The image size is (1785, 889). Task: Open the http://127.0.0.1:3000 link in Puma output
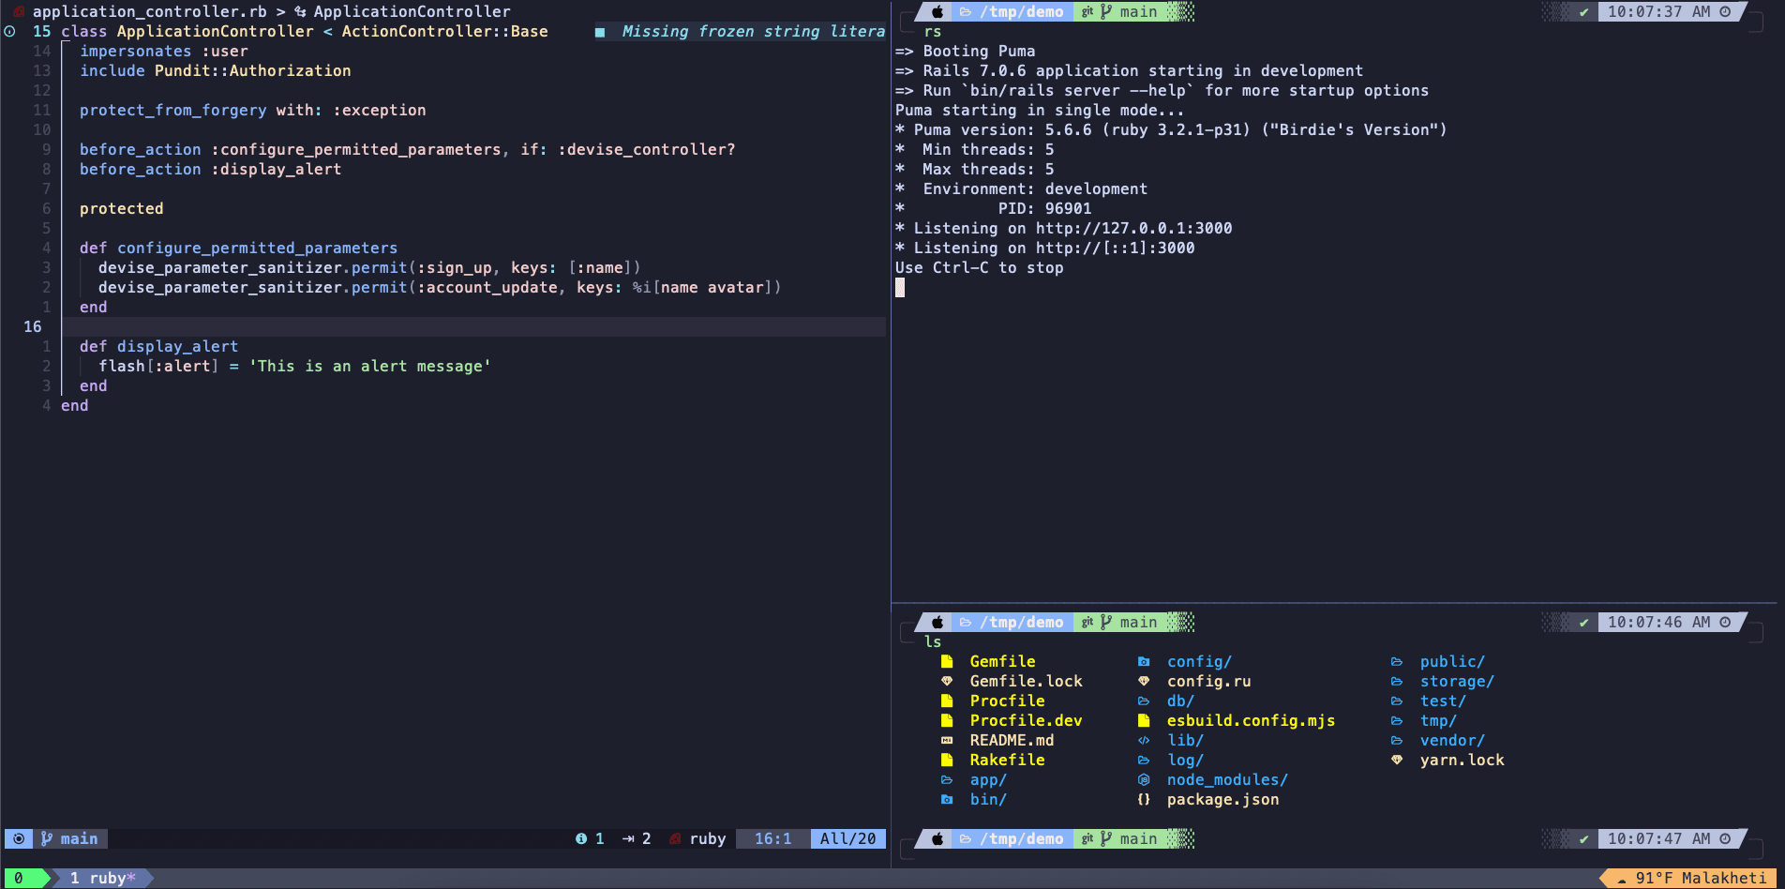point(1135,228)
